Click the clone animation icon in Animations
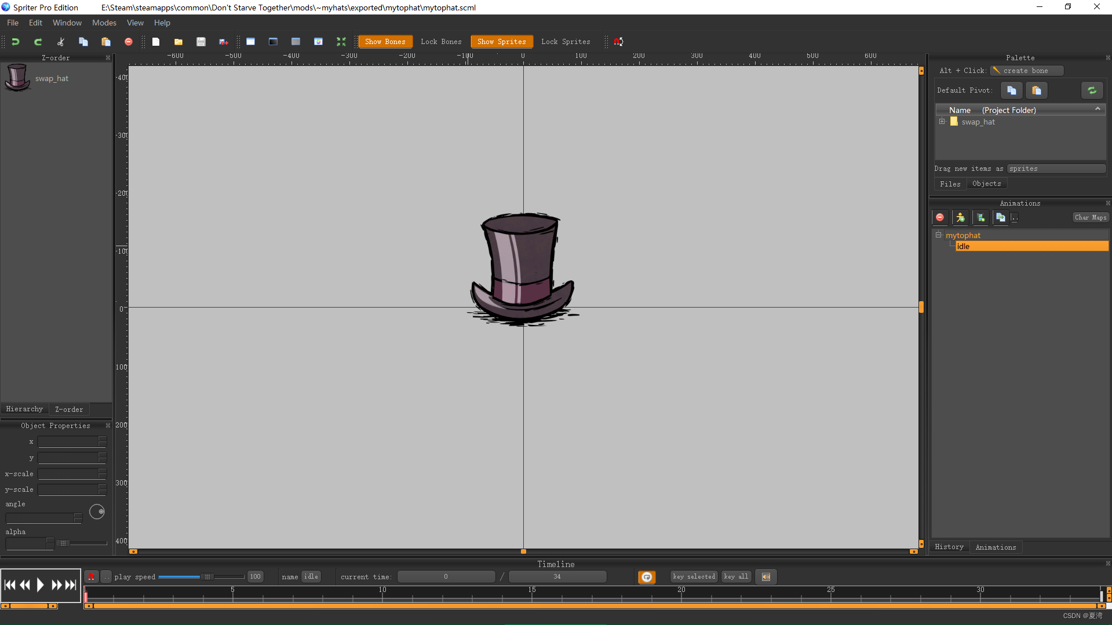1112x625 pixels. pyautogui.click(x=1001, y=217)
